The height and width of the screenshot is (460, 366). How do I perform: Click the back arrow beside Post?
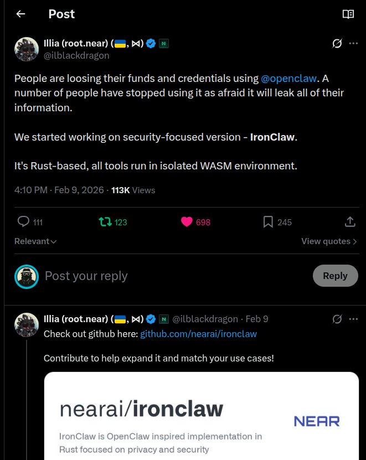pos(20,14)
